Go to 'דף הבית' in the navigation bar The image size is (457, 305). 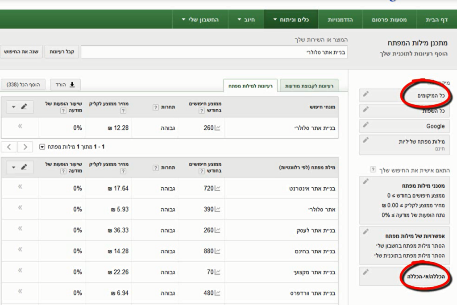point(436,20)
